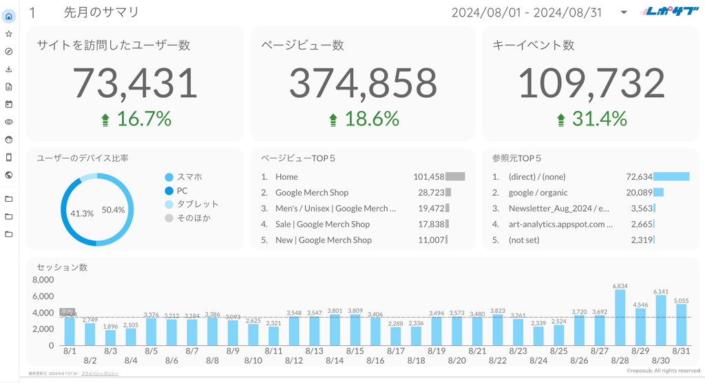Open the star icon page in sidebar
The height and width of the screenshot is (383, 705).
(x=9, y=34)
